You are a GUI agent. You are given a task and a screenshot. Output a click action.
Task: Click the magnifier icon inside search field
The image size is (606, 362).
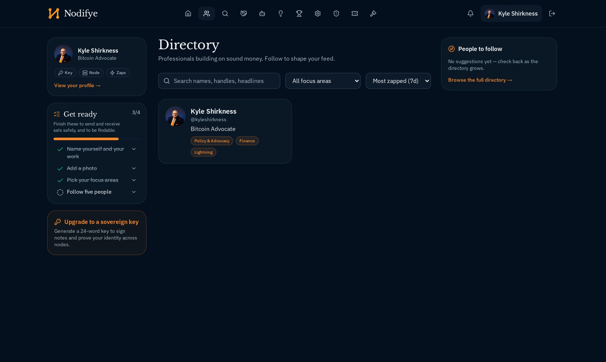(167, 81)
